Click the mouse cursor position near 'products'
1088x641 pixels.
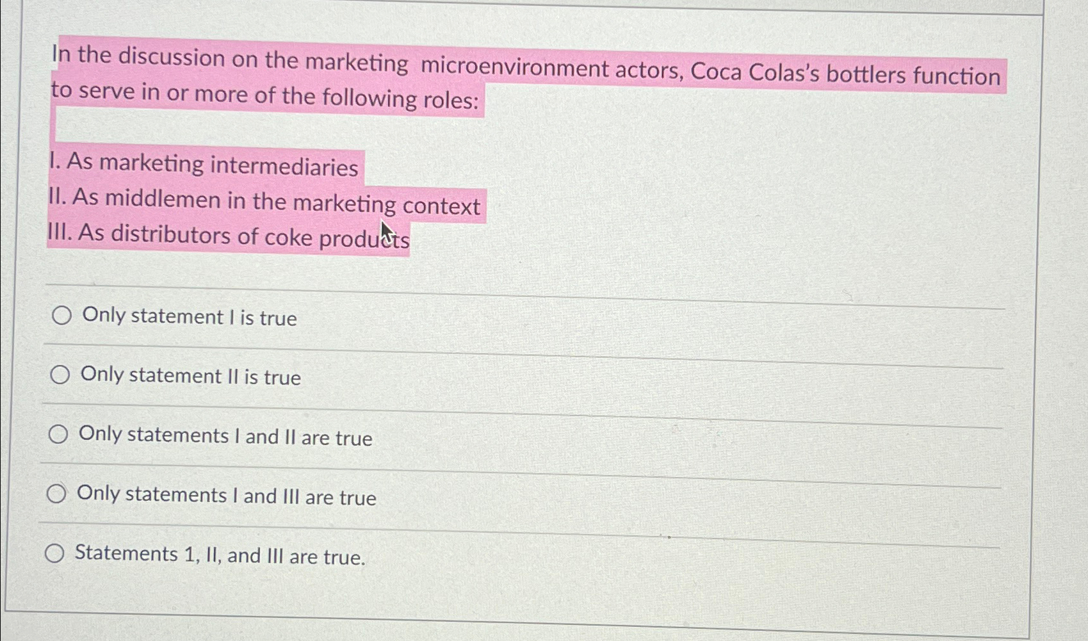click(385, 229)
